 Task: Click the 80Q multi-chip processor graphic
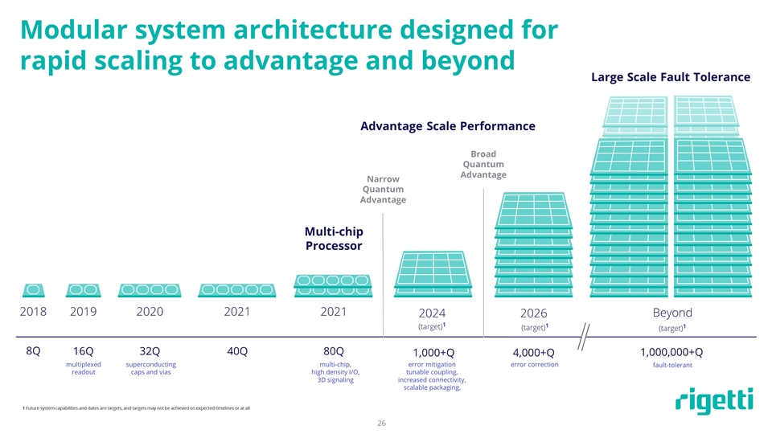click(x=333, y=285)
